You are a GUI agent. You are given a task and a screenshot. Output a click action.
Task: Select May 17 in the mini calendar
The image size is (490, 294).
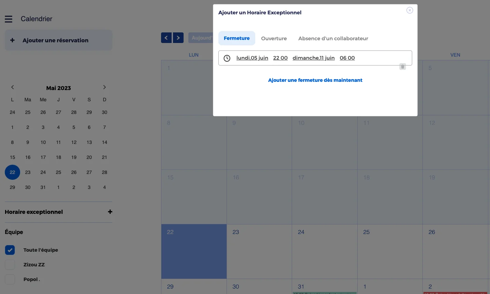coord(43,157)
